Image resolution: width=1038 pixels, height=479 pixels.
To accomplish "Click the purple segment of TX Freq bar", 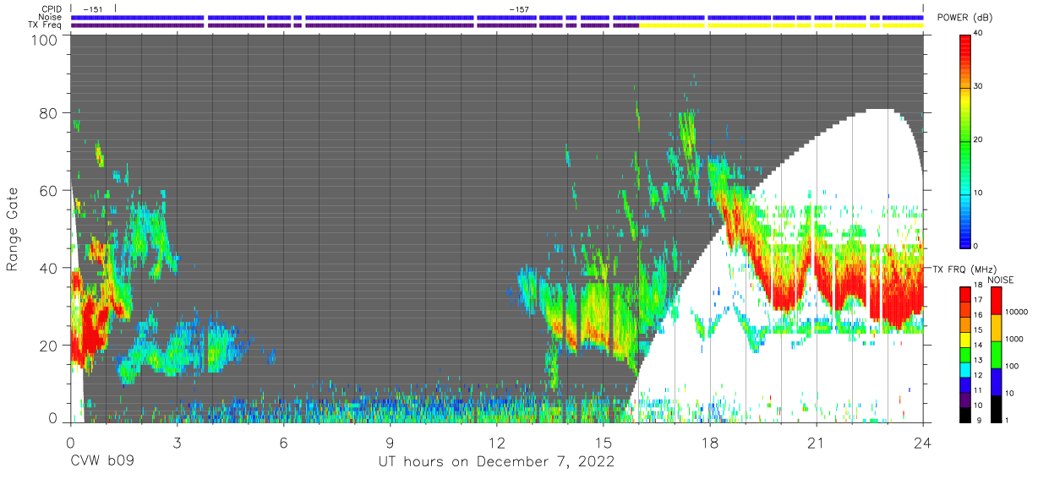I will 355,25.
